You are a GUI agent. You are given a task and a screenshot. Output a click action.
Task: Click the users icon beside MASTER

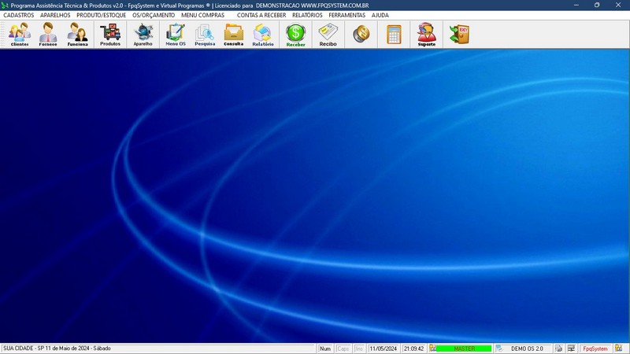[432, 348]
